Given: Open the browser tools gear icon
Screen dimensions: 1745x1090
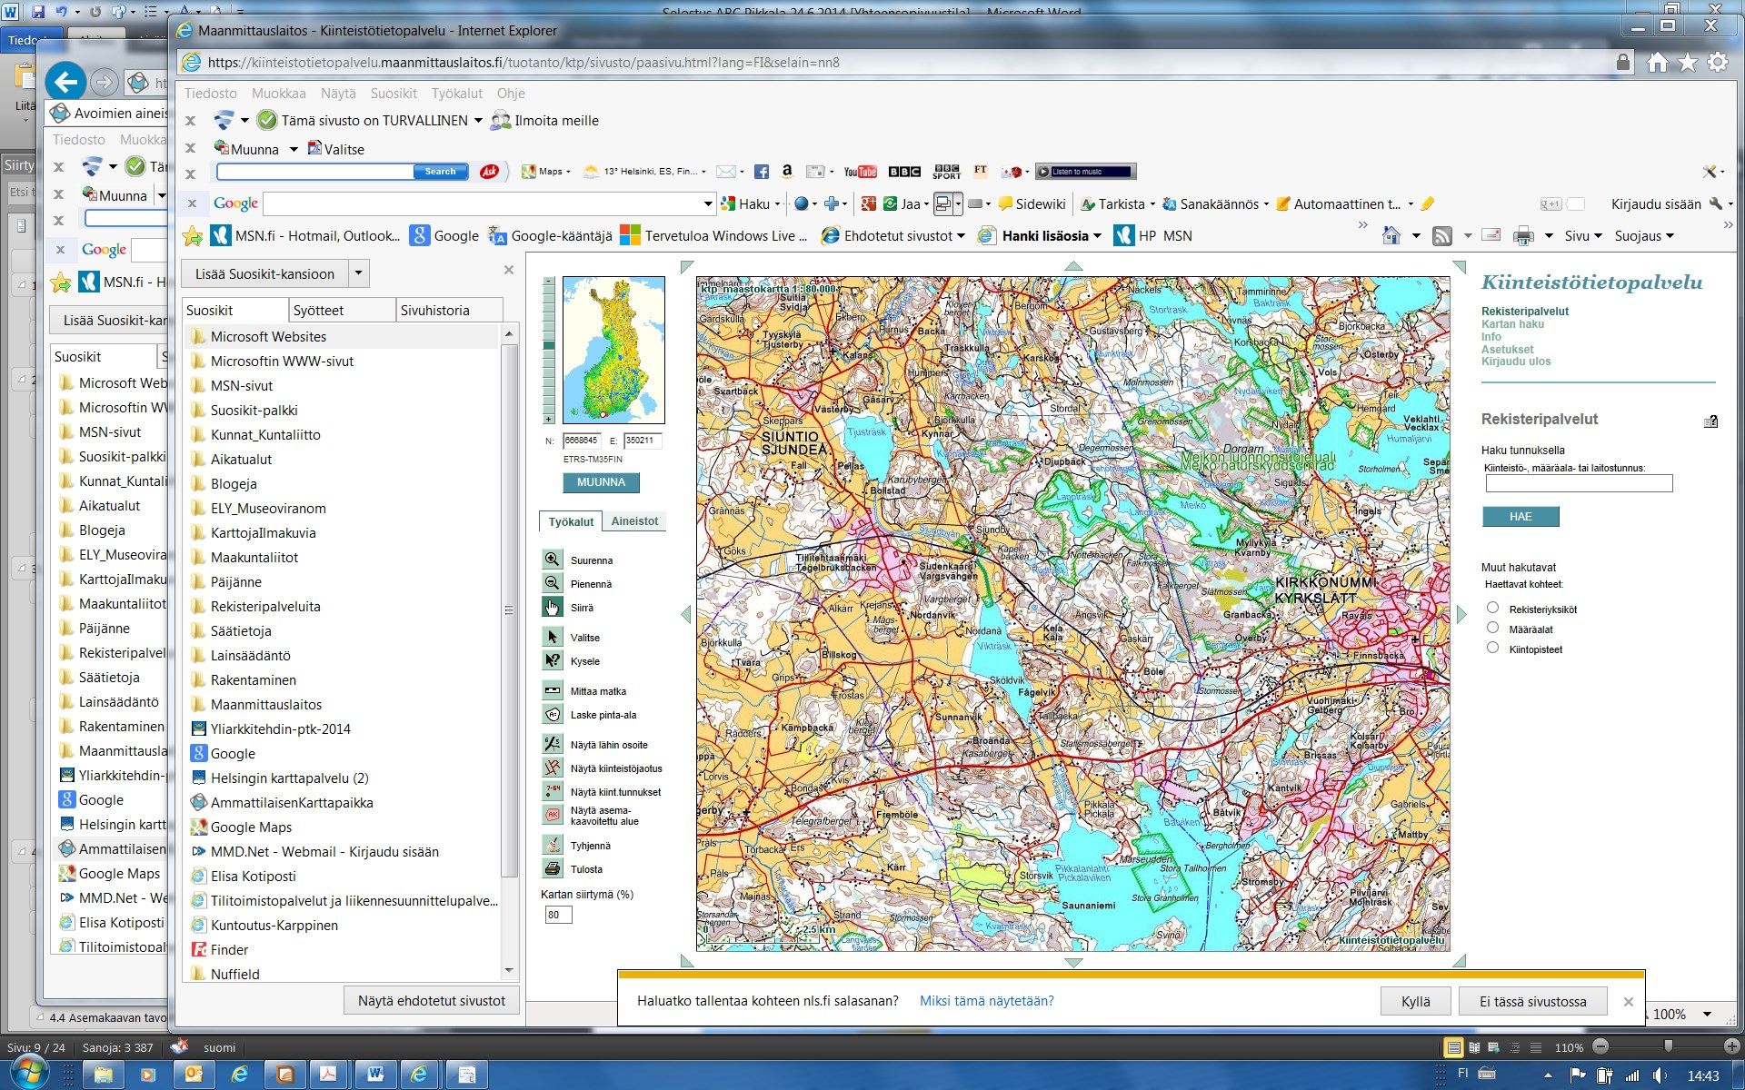Looking at the screenshot, I should click(x=1718, y=62).
